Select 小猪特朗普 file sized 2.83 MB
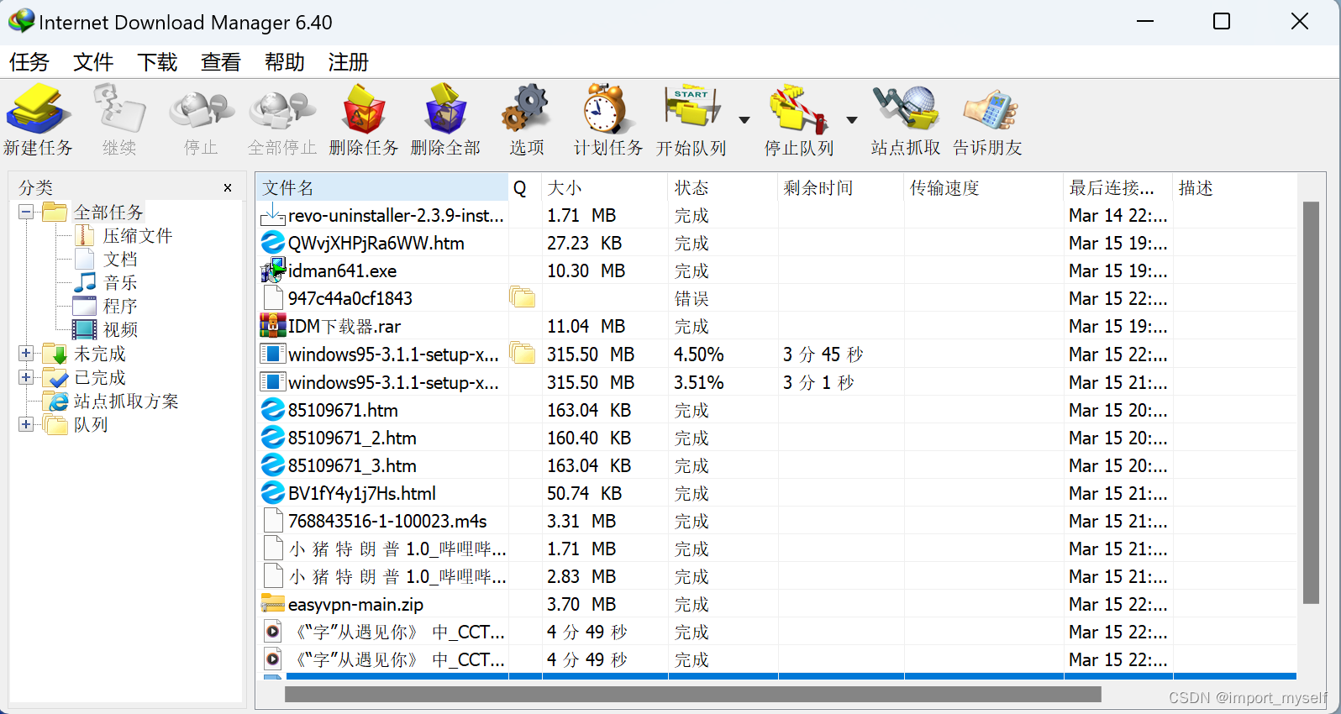This screenshot has height=714, width=1341. [x=777, y=576]
